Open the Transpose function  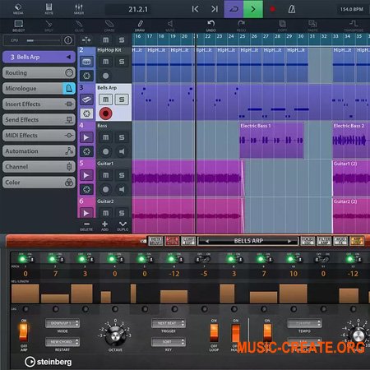pos(354,25)
